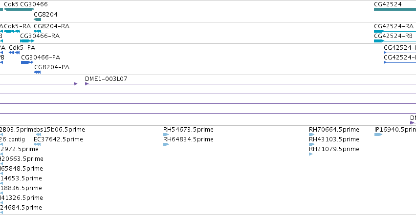The height and width of the screenshot is (215, 416).
Task: Click the RH64834.5prime EST arrow
Action: (166, 144)
